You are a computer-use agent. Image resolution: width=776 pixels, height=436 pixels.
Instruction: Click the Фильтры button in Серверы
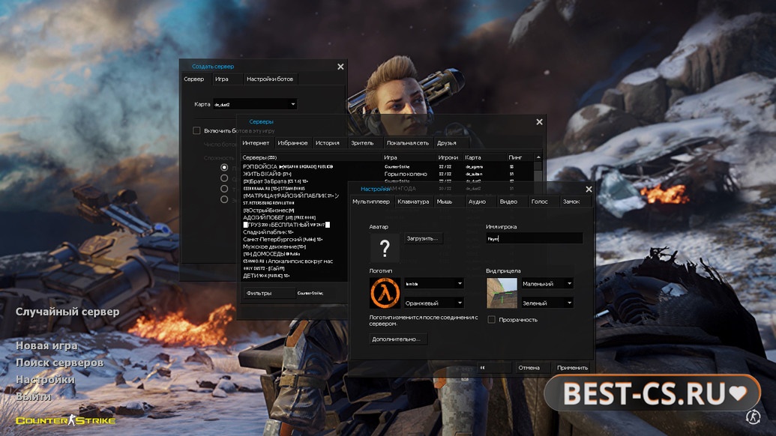pyautogui.click(x=268, y=293)
